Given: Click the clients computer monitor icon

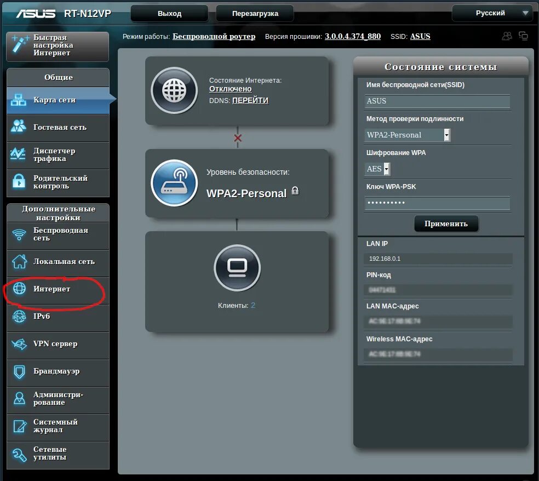Looking at the screenshot, I should (237, 267).
